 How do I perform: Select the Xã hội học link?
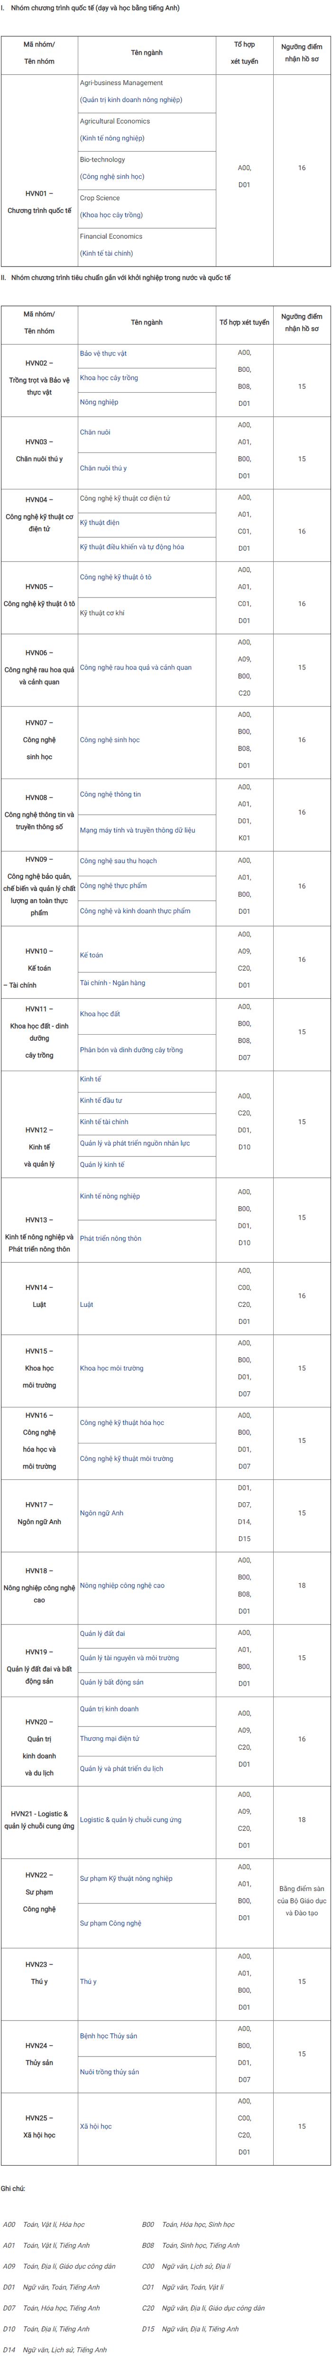click(x=96, y=2126)
